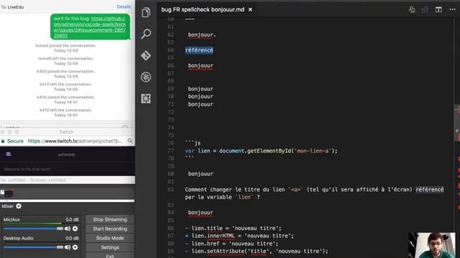The width and height of the screenshot is (460, 258).
Task: Click 'lien.href' on line 88
Action: tap(206, 244)
